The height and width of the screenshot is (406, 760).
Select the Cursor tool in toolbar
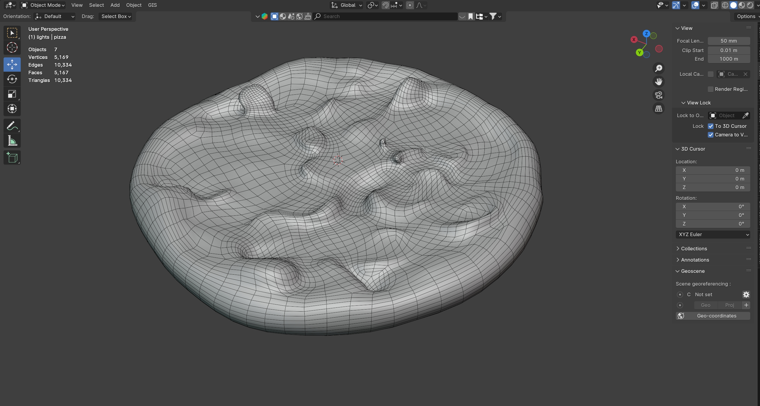[12, 48]
